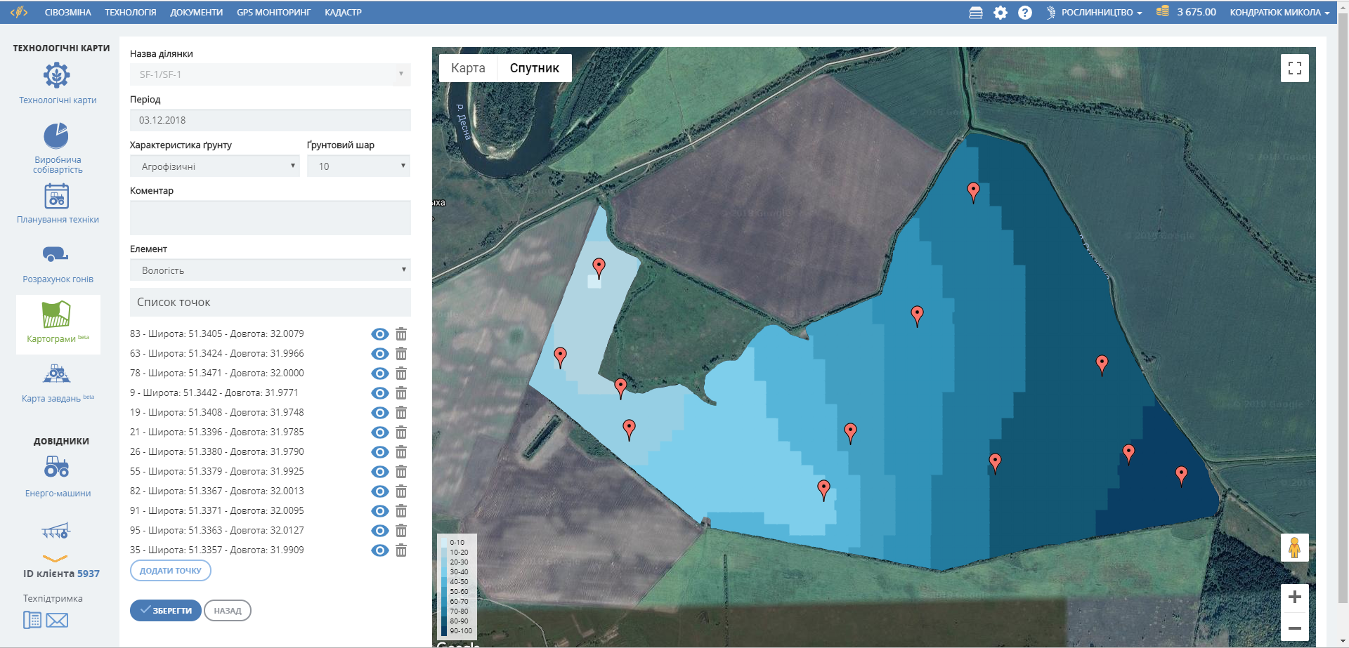Open the GPS МОНІТОРИНГ menu
The image size is (1349, 648).
click(273, 13)
